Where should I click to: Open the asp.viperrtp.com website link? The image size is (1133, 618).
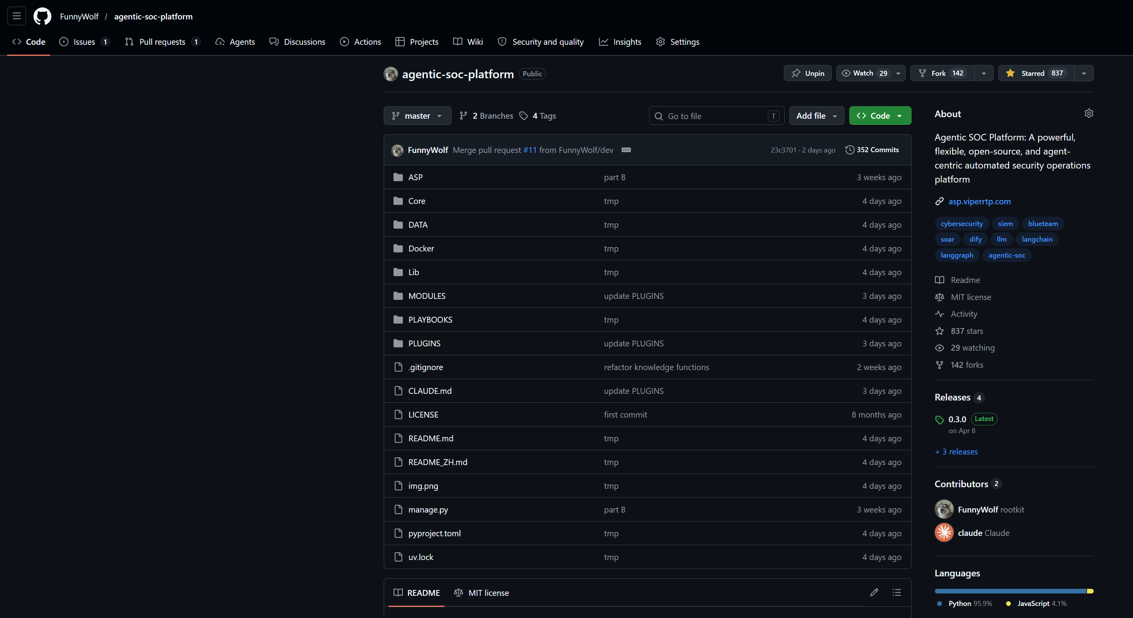pos(980,202)
